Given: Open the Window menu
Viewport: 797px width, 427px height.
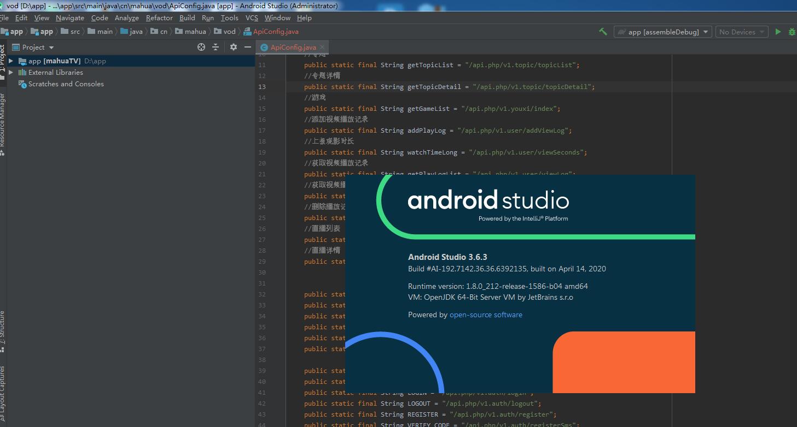Looking at the screenshot, I should 277,17.
